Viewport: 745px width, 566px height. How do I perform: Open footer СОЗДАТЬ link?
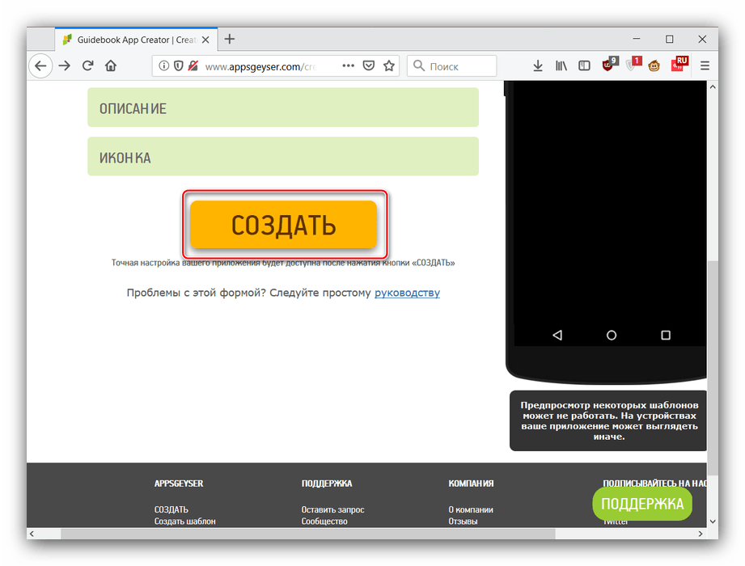tap(171, 509)
